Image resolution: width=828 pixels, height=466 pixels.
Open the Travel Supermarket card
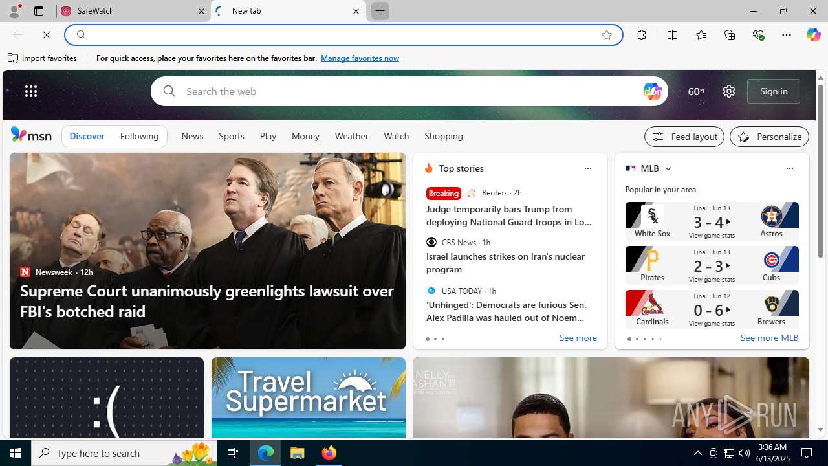(x=309, y=397)
